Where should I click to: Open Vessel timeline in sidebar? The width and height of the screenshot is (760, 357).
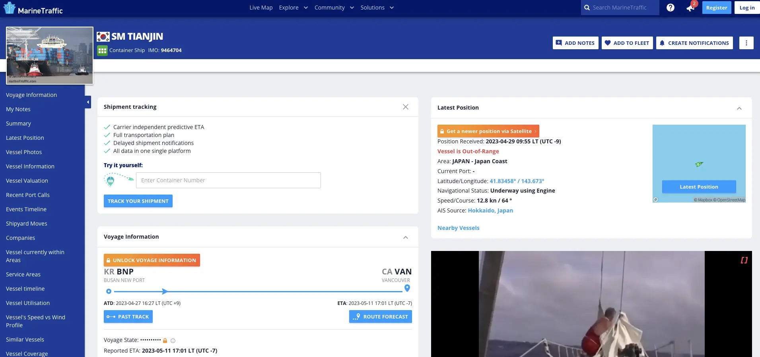(25, 289)
